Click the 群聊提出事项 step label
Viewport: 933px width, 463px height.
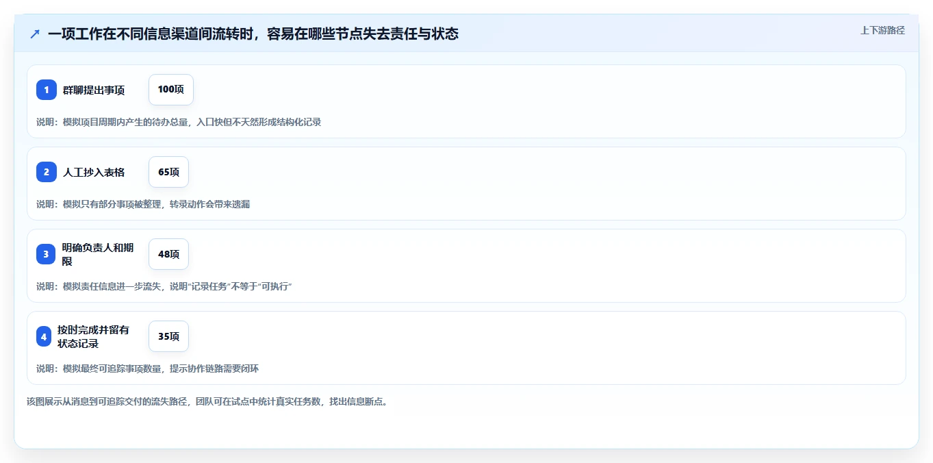coord(94,90)
